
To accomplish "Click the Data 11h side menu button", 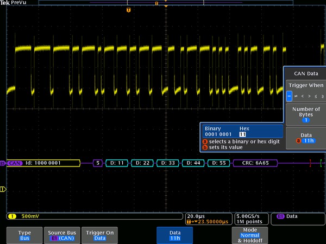I will 305,137.
